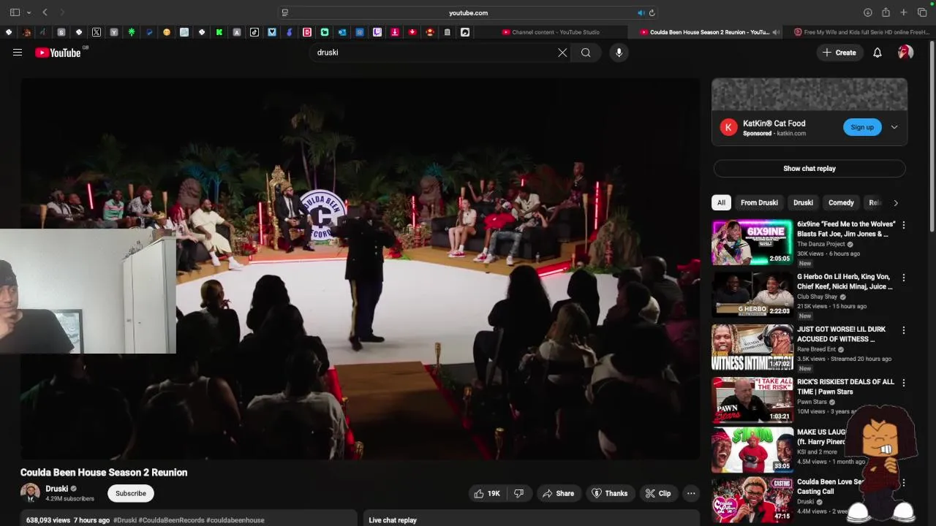
Task: Open the Lil Durk witness video thumbnail
Action: click(x=752, y=348)
